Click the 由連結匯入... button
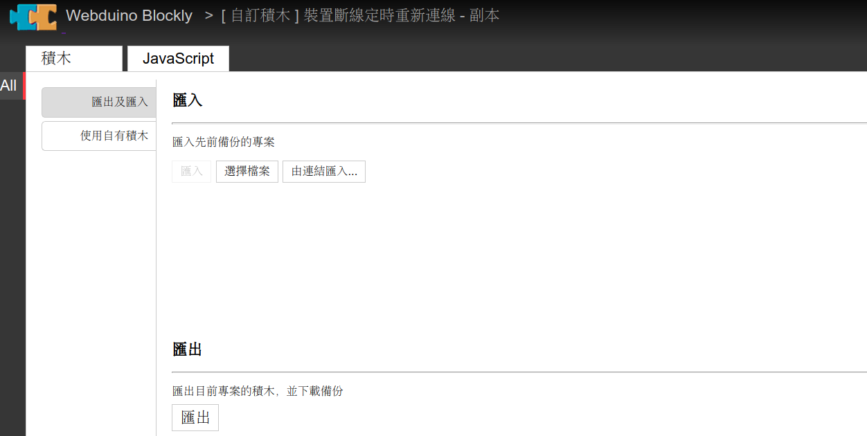Image resolution: width=867 pixels, height=436 pixels. coord(323,172)
